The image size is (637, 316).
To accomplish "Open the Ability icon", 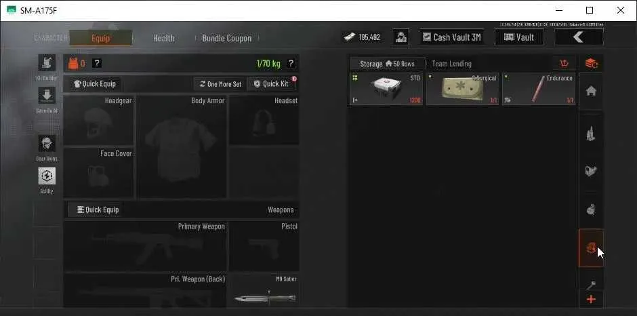I will point(47,176).
